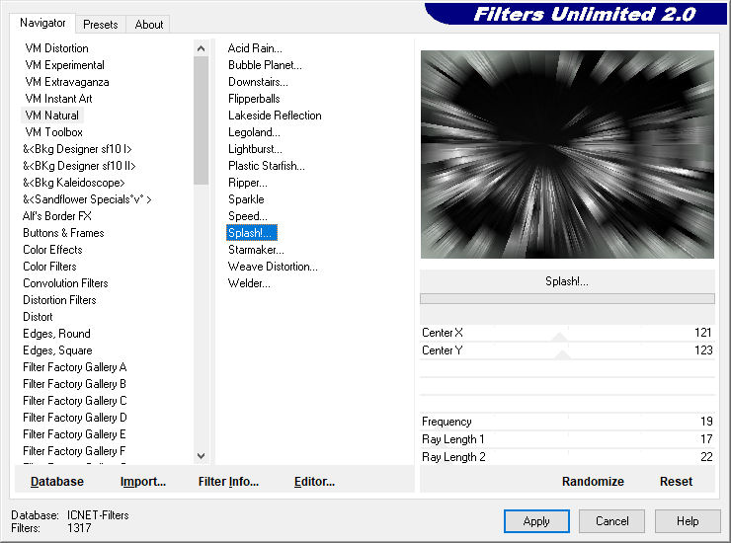The width and height of the screenshot is (731, 543).
Task: Choose the Plastic Starfish... filter
Action: (x=266, y=166)
